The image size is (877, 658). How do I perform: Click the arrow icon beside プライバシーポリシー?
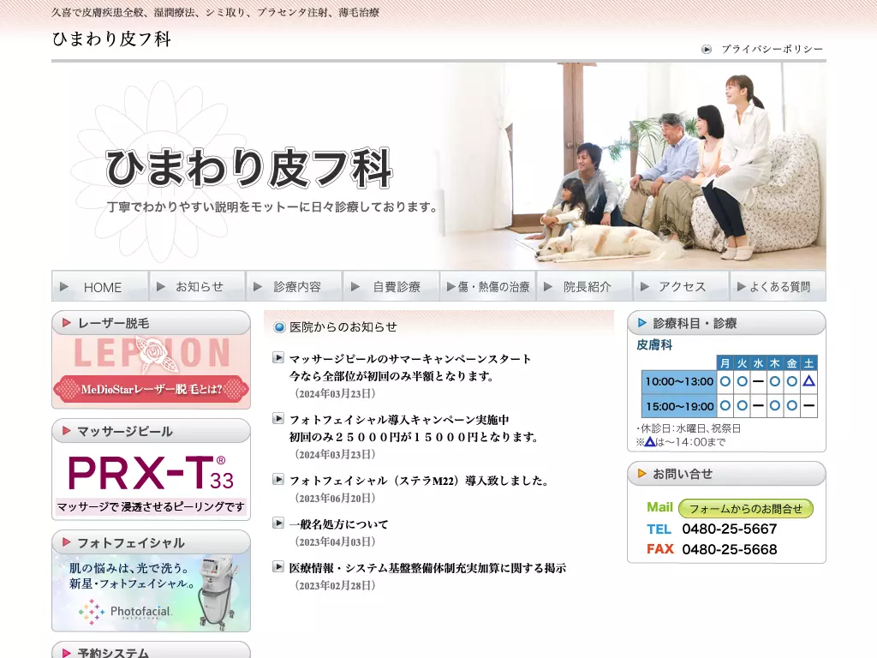(707, 49)
